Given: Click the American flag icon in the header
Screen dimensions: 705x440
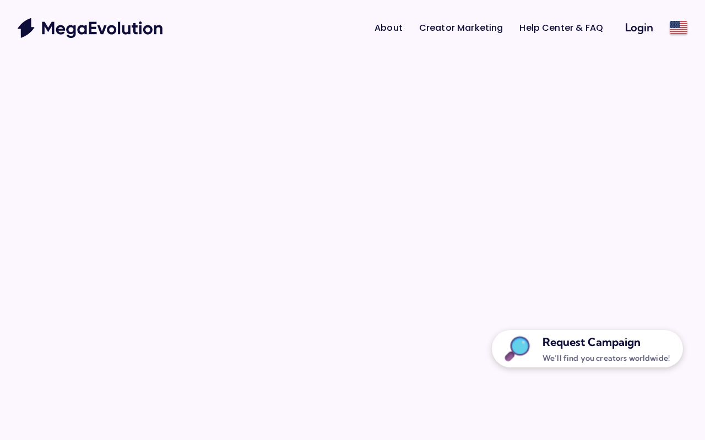Looking at the screenshot, I should [678, 28].
